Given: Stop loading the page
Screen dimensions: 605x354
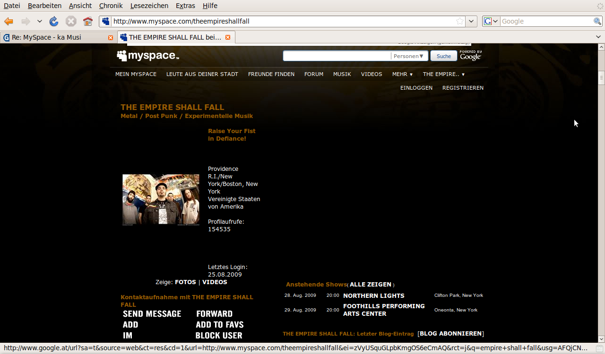Looking at the screenshot, I should (71, 21).
